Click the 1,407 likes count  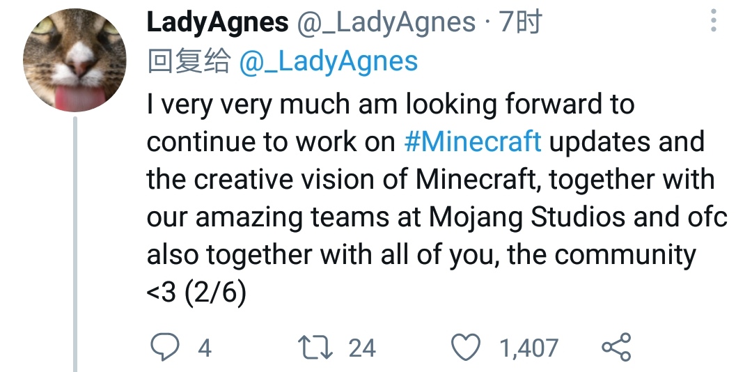pos(528,348)
